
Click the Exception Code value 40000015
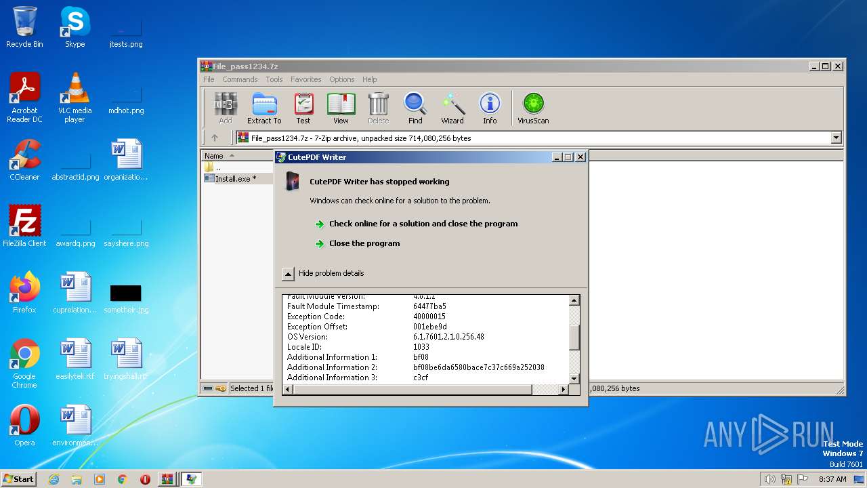pos(430,317)
